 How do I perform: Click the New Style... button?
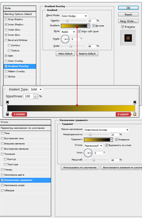[x=128, y=21]
